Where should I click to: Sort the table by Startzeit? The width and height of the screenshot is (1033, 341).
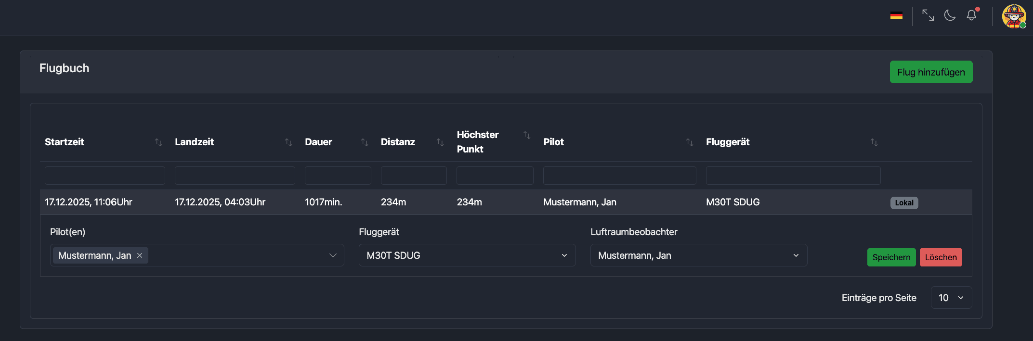[x=158, y=142]
